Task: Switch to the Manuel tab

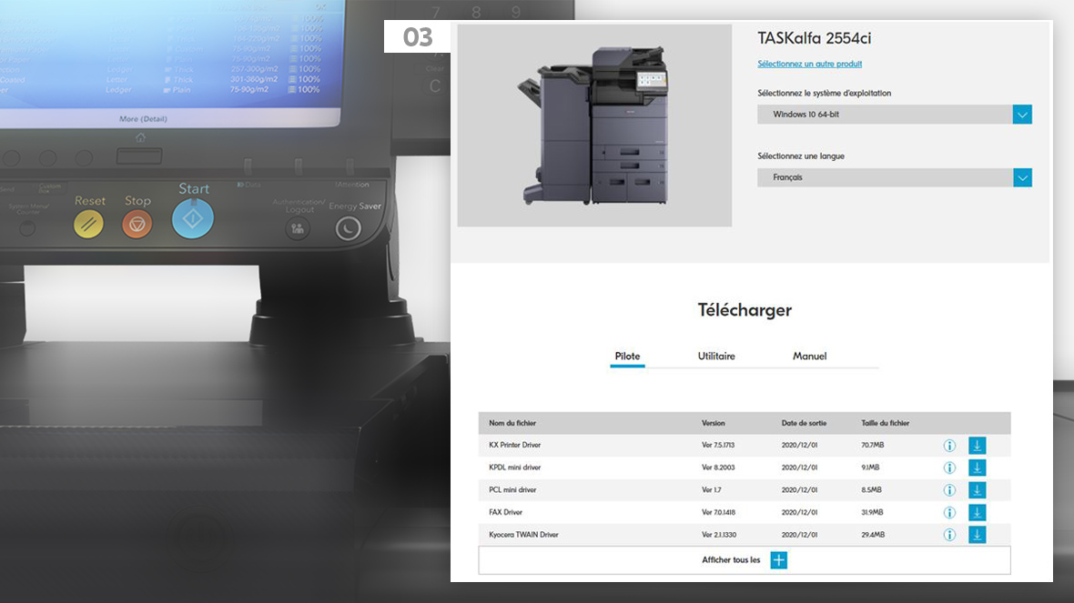Action: [x=809, y=357]
